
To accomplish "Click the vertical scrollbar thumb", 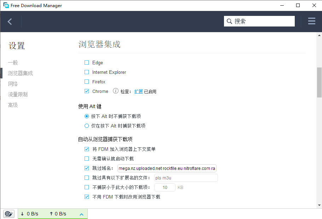I will tap(319, 82).
